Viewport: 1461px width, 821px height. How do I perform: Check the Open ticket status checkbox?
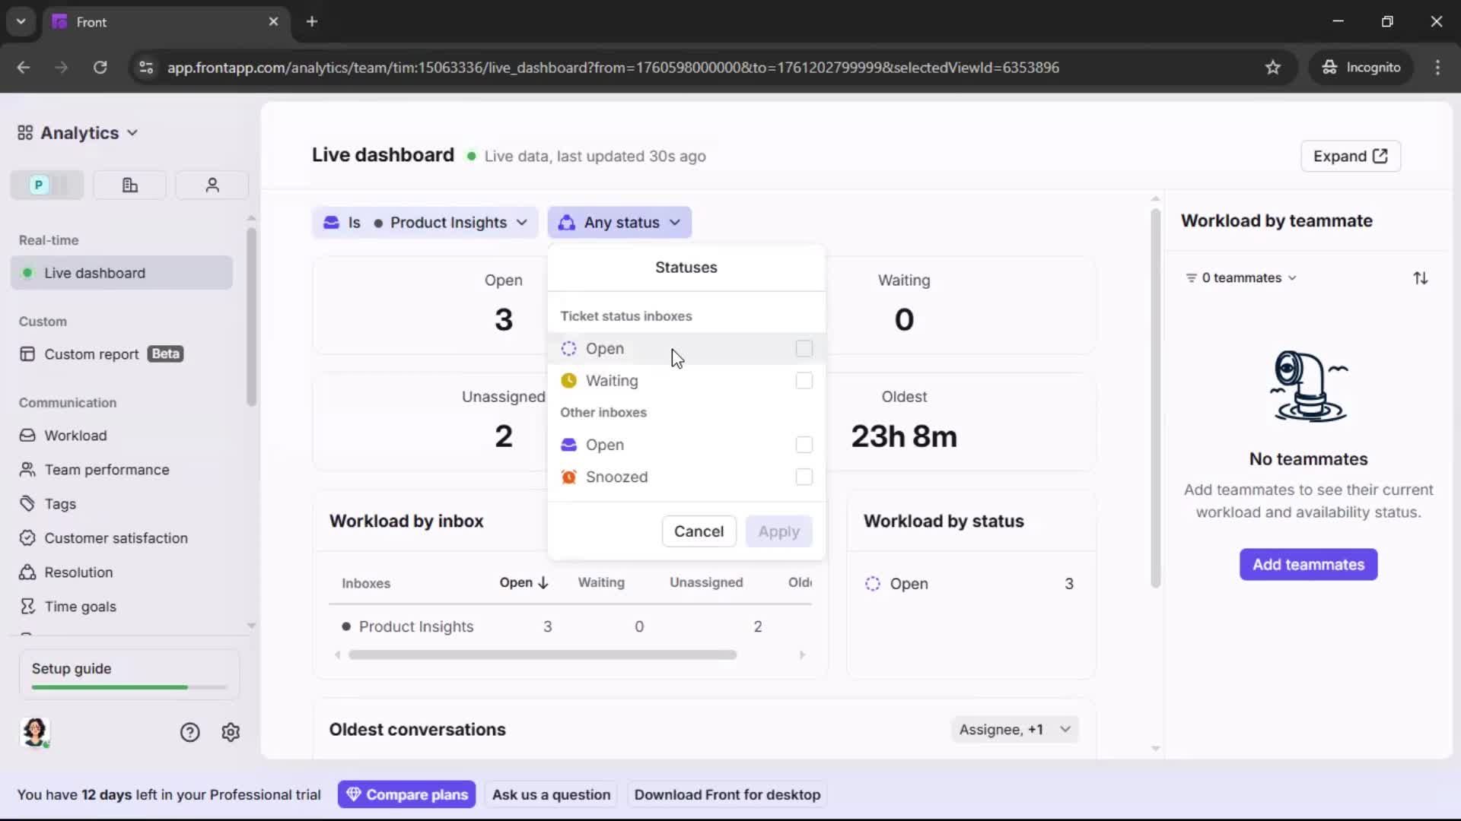tap(804, 348)
